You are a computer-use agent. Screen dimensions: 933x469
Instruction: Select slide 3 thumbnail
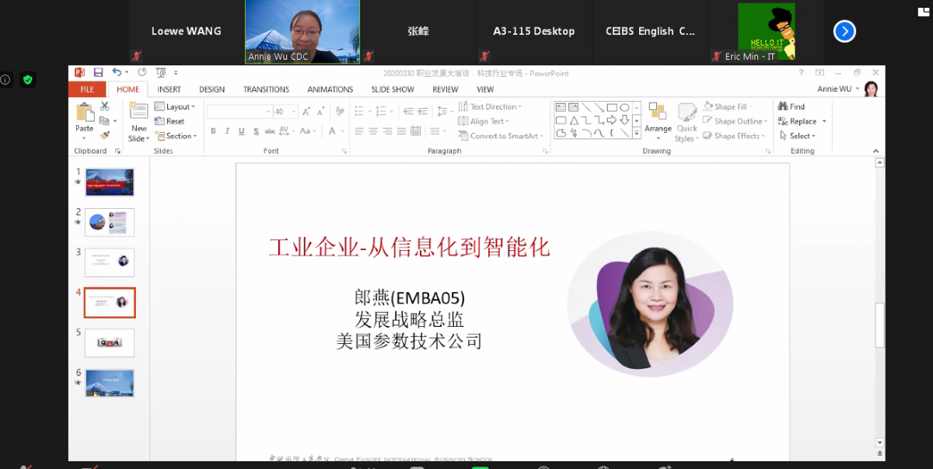click(x=110, y=262)
